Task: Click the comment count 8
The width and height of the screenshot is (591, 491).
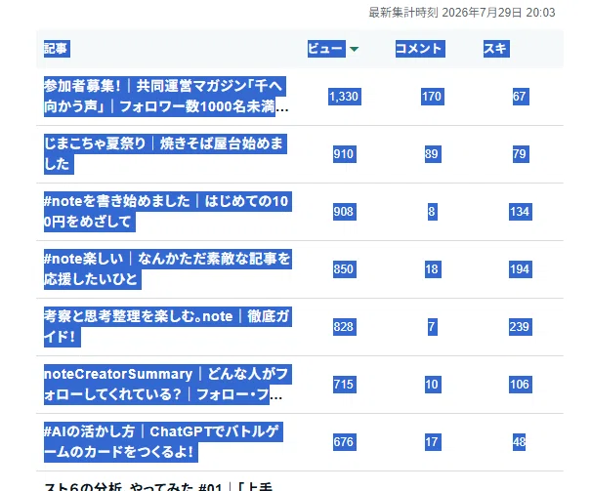Action: 433,212
